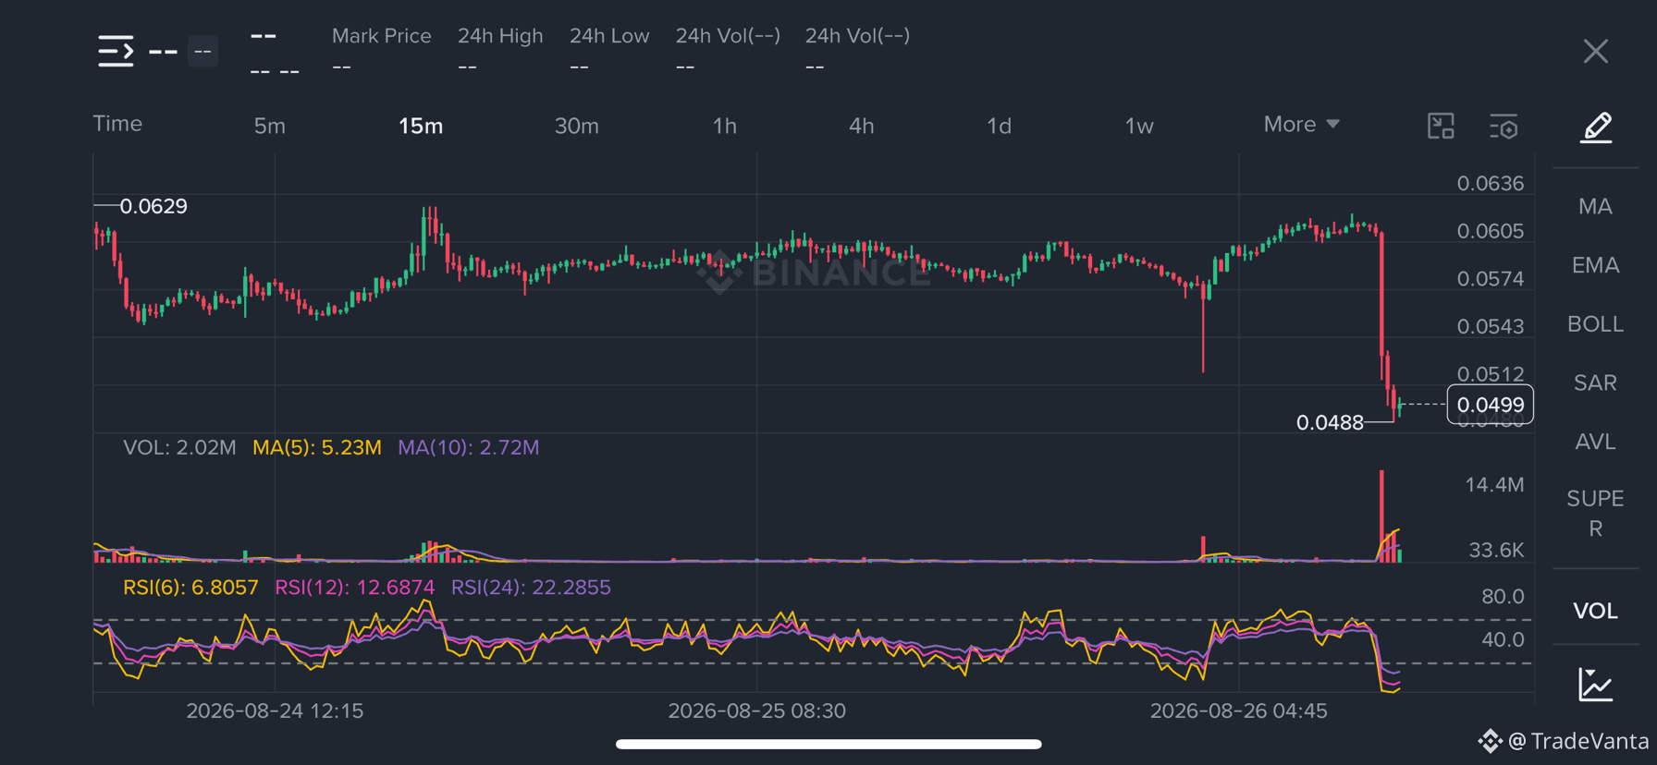Click the RSI(24): 22.2855 label

click(531, 588)
